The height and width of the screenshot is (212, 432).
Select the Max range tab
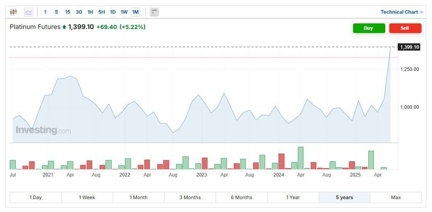click(396, 197)
